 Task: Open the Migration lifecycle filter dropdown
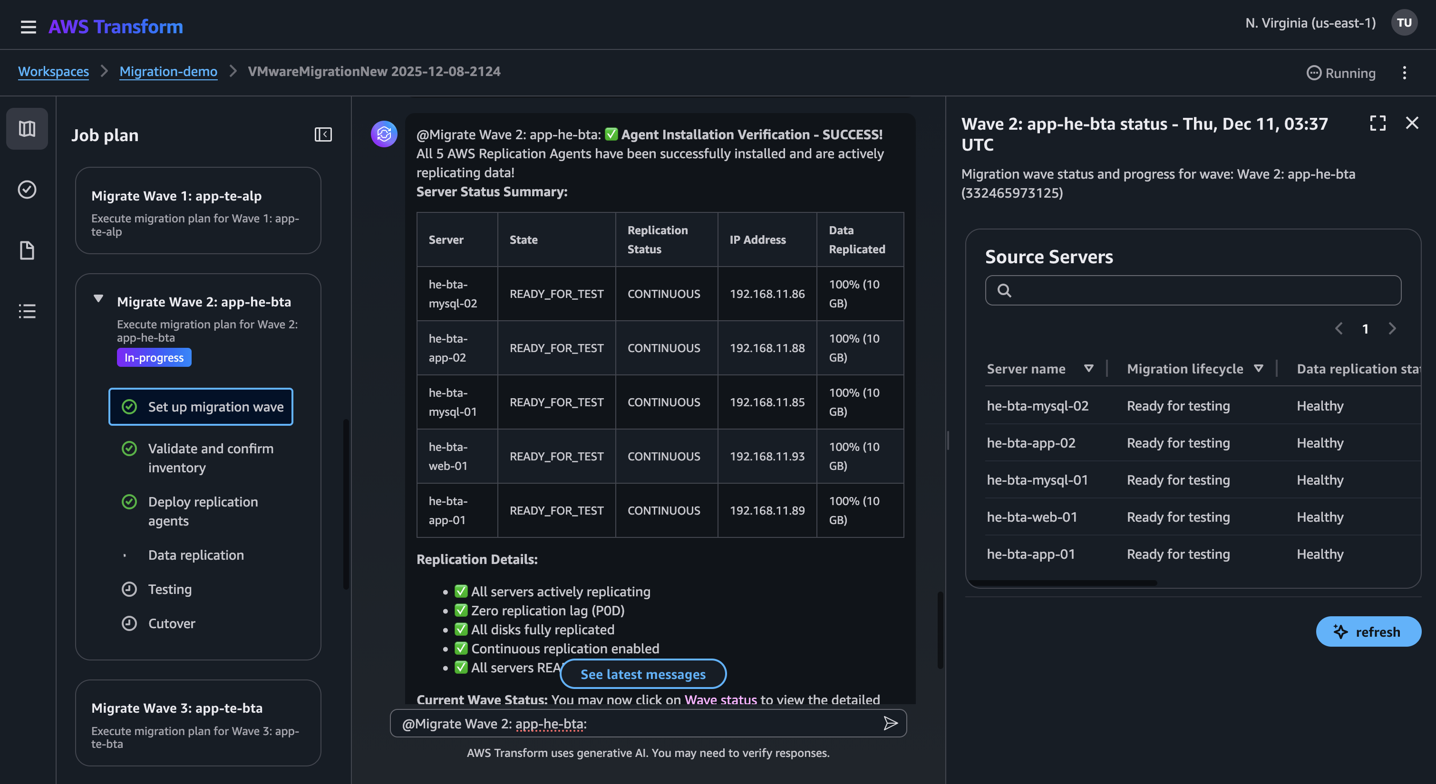(x=1259, y=368)
